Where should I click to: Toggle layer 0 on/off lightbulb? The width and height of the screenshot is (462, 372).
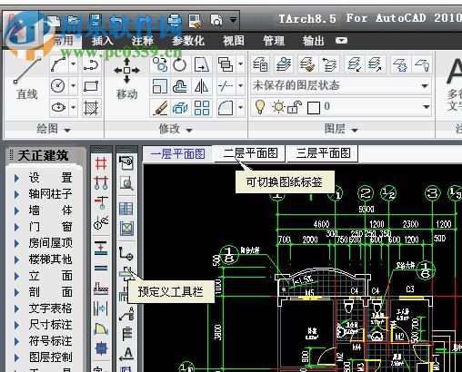[260, 107]
